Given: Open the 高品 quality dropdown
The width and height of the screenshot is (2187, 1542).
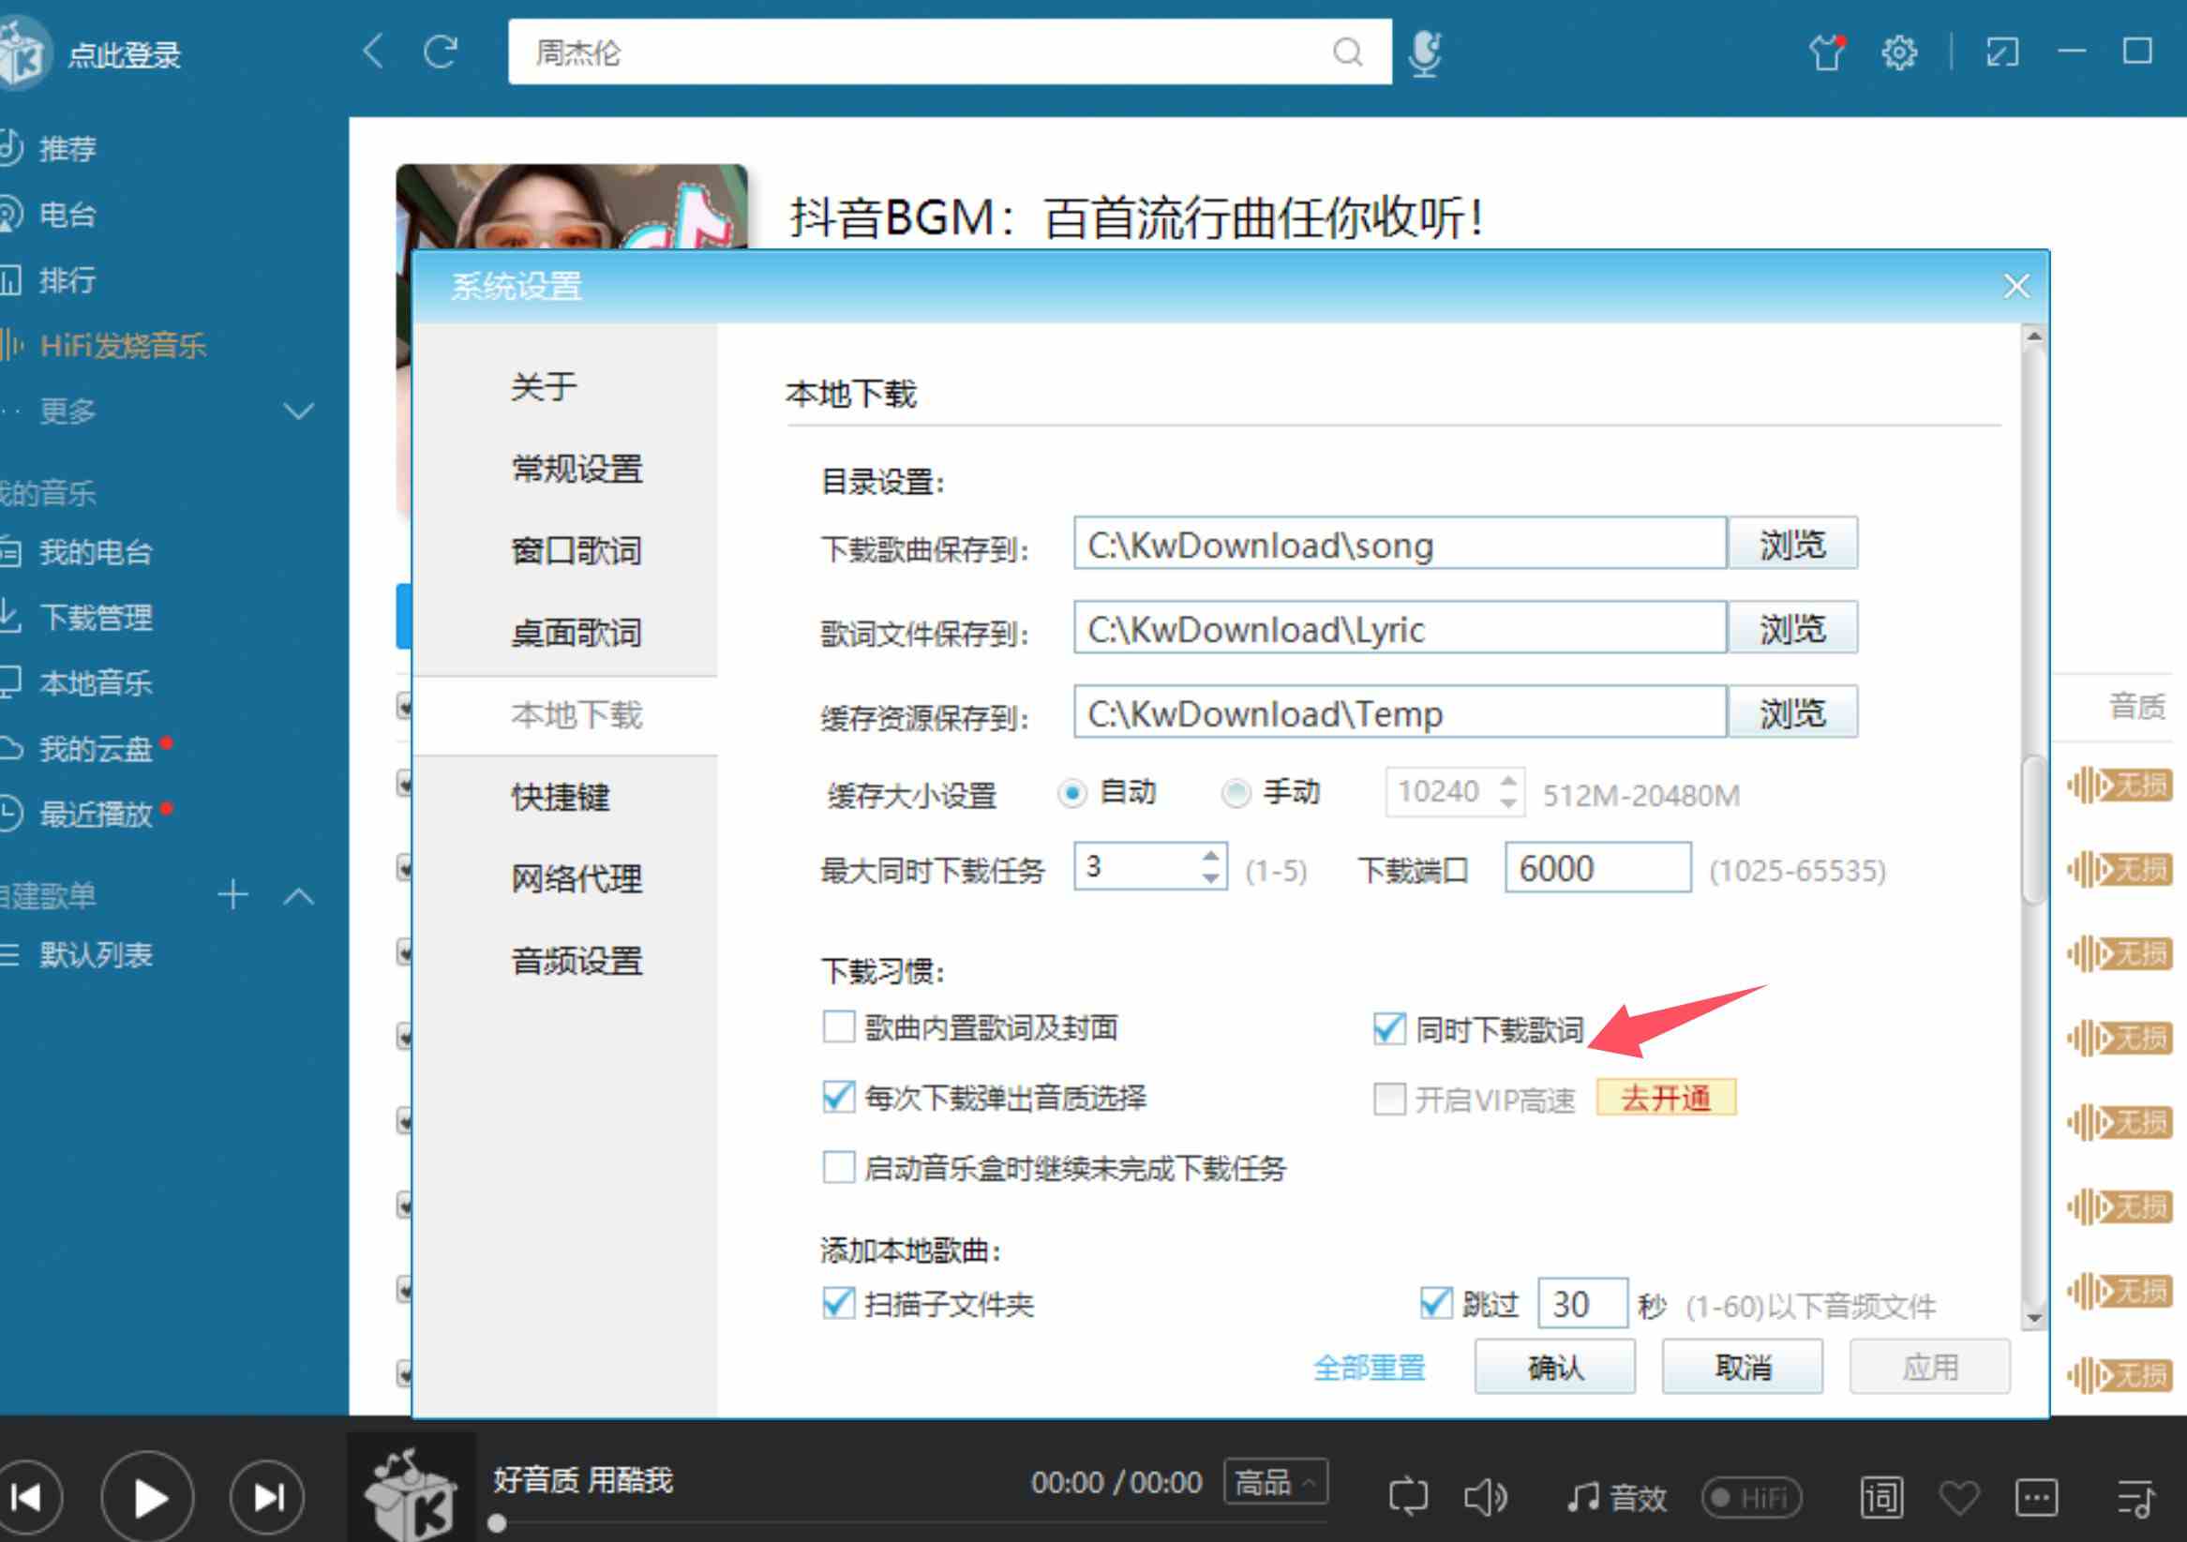Looking at the screenshot, I should click(1276, 1482).
